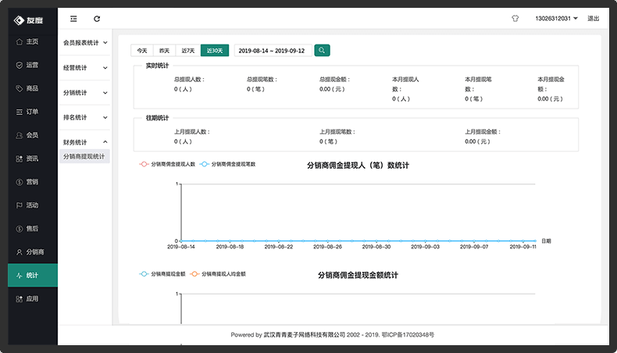The width and height of the screenshot is (617, 353).
Task: Toggle 分销商提现人均金额 legend series
Action: coord(218,274)
